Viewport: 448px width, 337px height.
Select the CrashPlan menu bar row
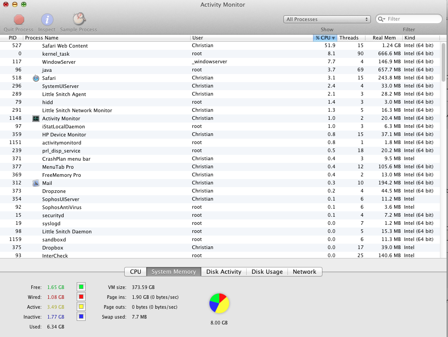coord(220,159)
